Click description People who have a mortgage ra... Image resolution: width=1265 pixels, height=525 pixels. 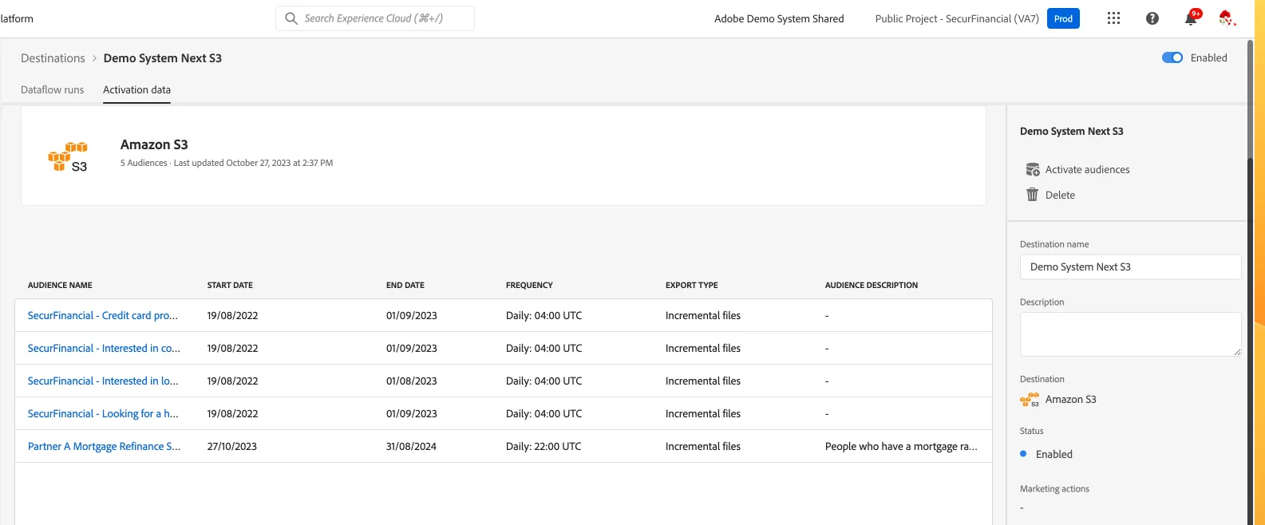pyautogui.click(x=901, y=446)
